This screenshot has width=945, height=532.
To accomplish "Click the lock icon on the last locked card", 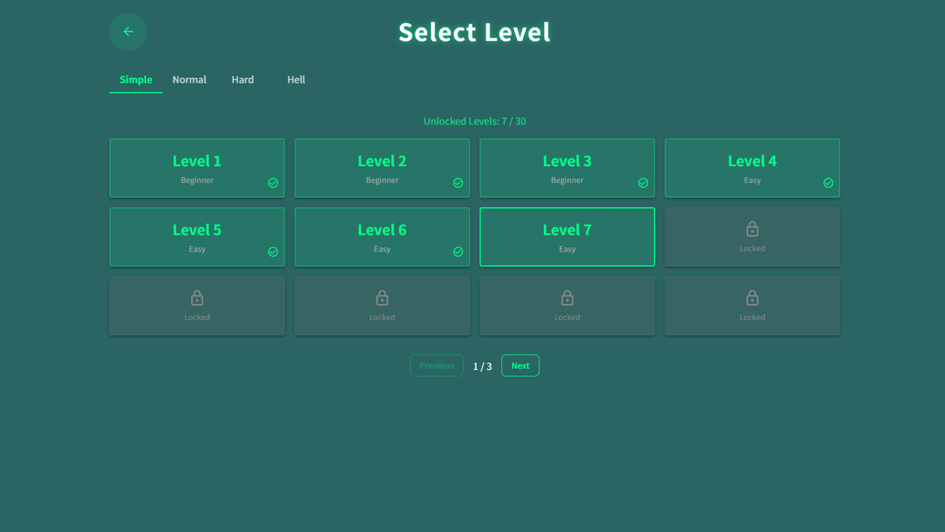I will click(752, 298).
